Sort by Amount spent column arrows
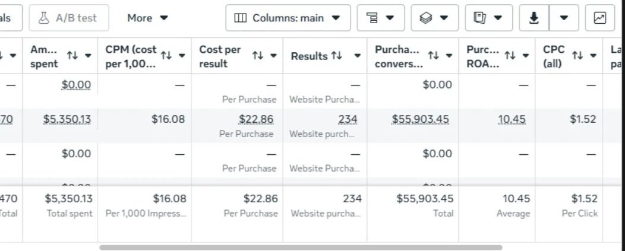Screen dimensions: 625x251 pyautogui.click(x=72, y=55)
